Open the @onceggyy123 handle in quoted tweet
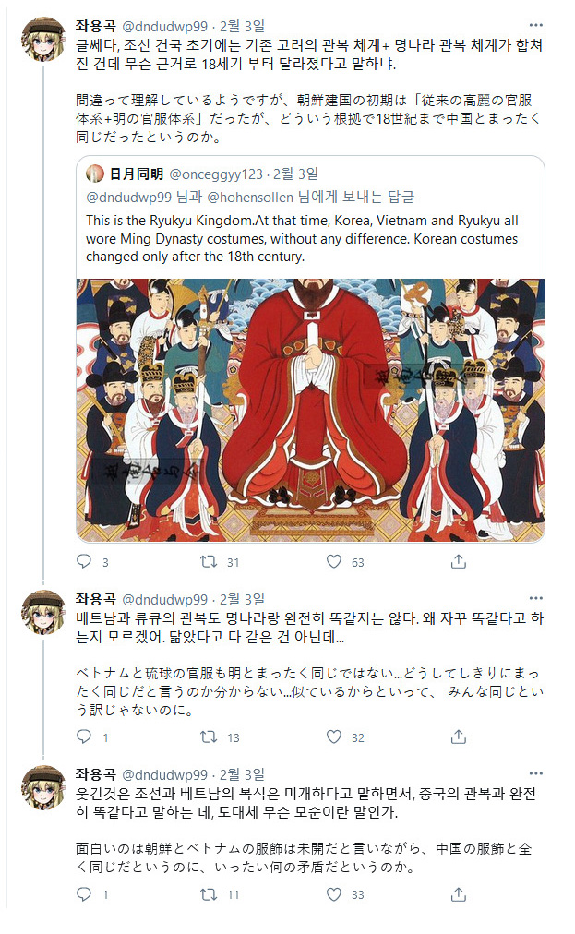 pyautogui.click(x=216, y=174)
